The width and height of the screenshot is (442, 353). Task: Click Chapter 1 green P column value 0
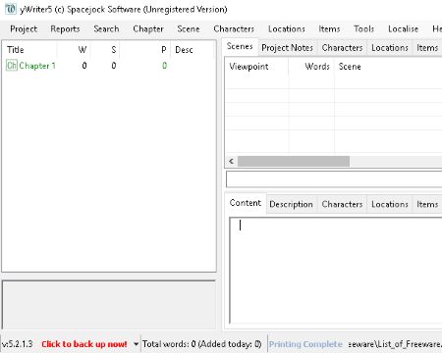[165, 66]
